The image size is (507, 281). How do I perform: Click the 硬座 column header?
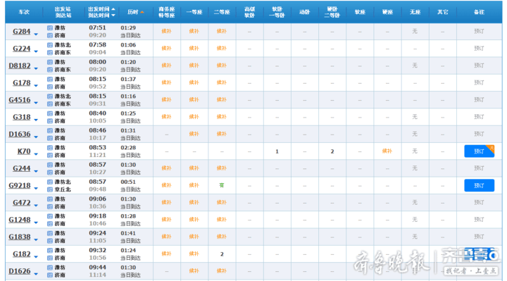(387, 12)
